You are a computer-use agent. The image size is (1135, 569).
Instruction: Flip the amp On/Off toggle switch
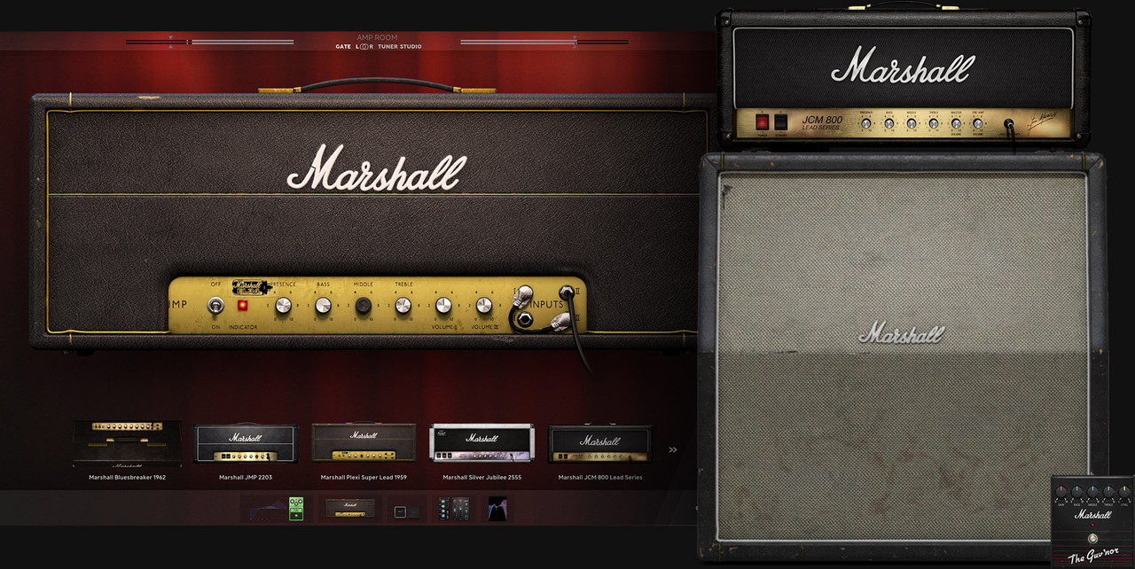[215, 306]
